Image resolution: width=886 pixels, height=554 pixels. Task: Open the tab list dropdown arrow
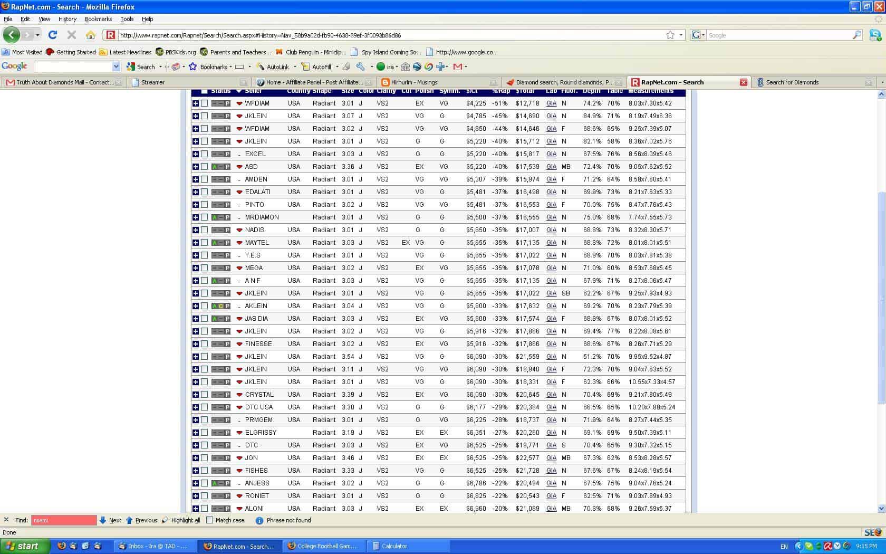(x=882, y=82)
